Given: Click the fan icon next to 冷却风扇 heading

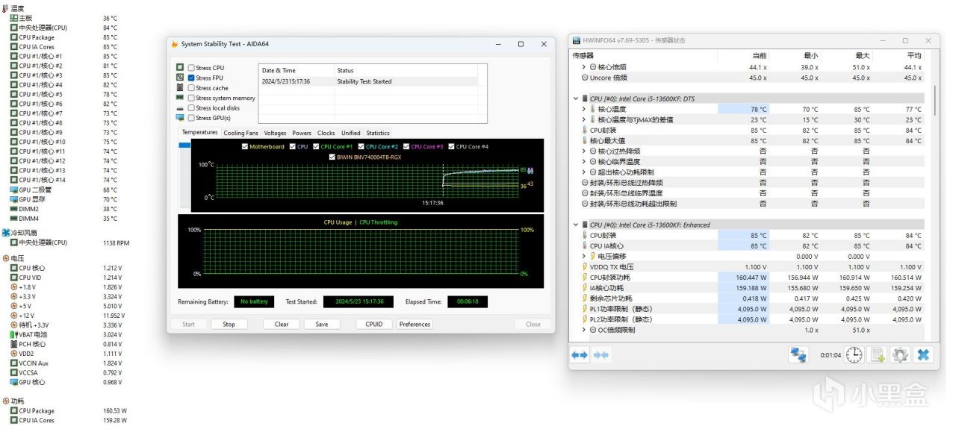Looking at the screenshot, I should (6, 233).
